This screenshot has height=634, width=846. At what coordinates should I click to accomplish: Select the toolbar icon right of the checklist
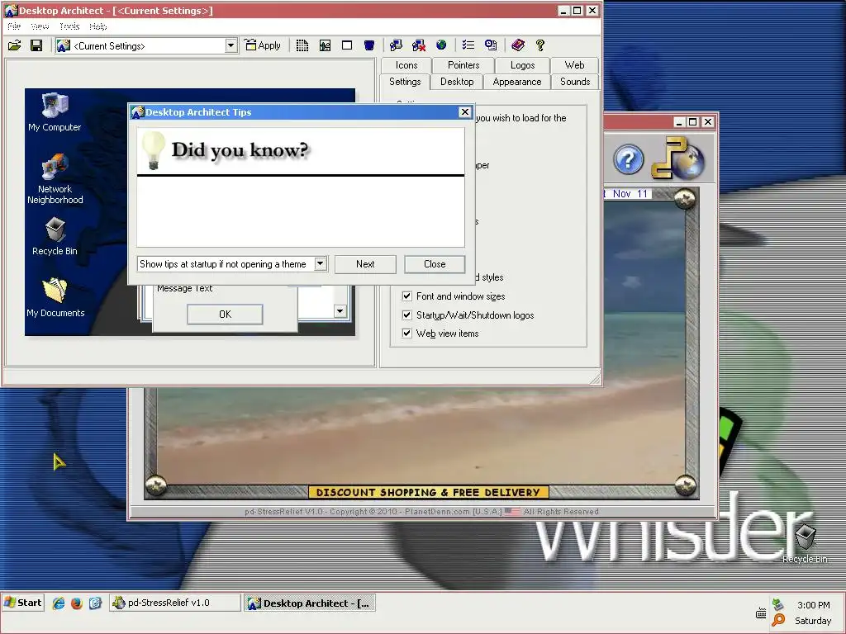point(491,45)
